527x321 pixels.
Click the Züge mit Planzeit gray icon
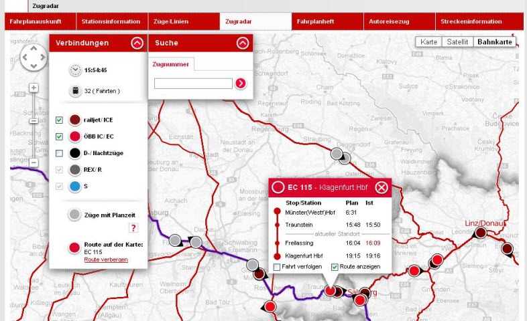pyautogui.click(x=75, y=214)
